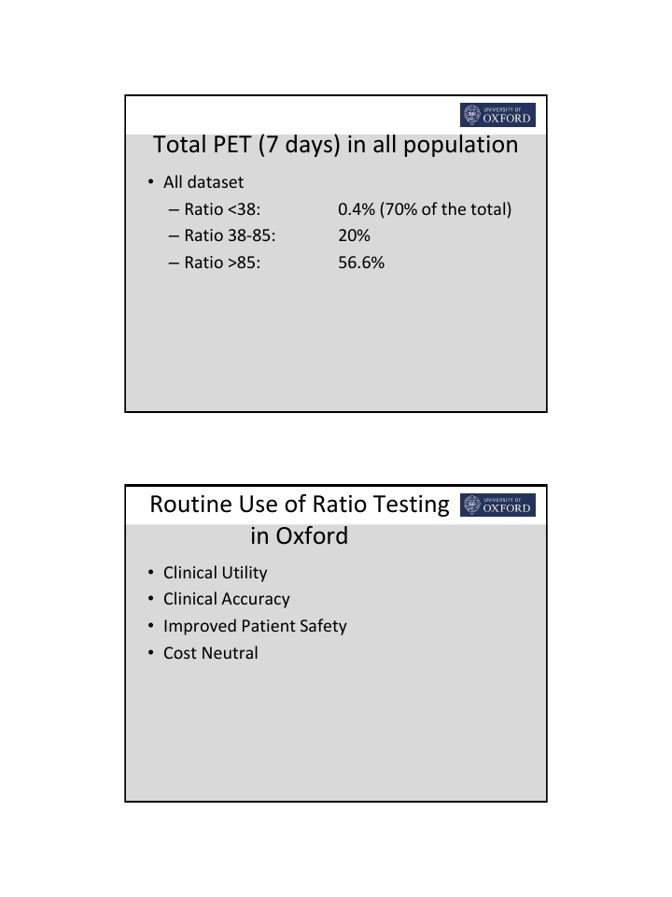Click the '20%' value
The height and width of the screenshot is (897, 672).
coord(354,235)
